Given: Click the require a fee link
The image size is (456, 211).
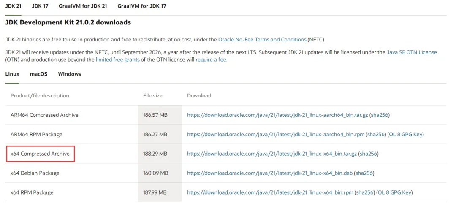Looking at the screenshot, I should (211, 60).
